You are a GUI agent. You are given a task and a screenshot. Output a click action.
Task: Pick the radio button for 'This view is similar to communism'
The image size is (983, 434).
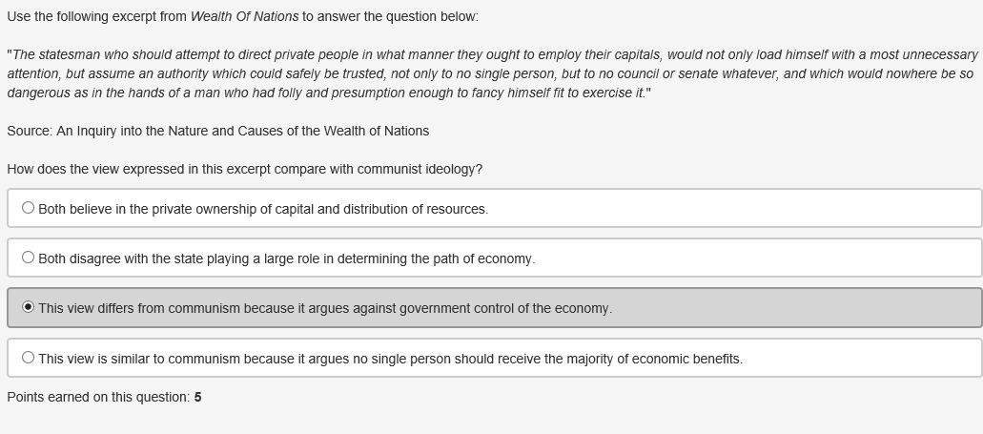tap(28, 358)
